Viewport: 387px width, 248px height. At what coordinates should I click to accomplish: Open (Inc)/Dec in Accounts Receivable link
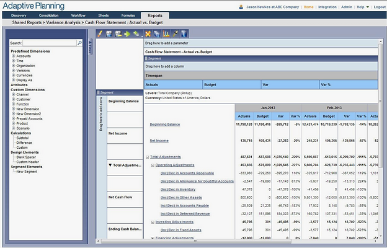tap(187, 173)
